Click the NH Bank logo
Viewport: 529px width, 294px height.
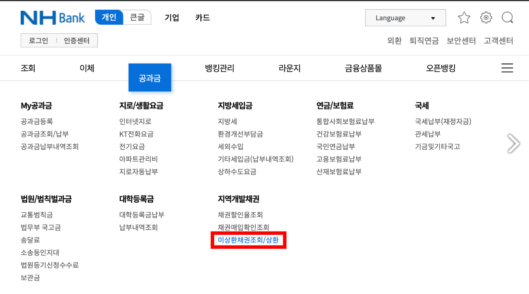click(x=52, y=18)
